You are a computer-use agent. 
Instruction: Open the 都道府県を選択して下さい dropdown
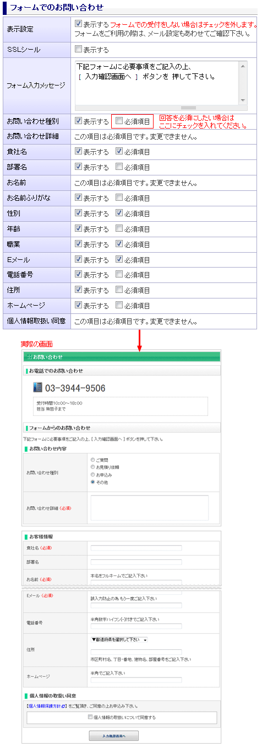click(x=119, y=640)
